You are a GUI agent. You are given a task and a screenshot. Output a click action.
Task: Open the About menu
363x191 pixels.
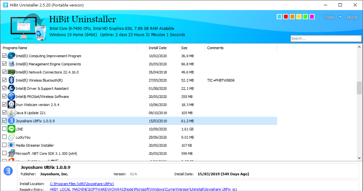(x=352, y=17)
